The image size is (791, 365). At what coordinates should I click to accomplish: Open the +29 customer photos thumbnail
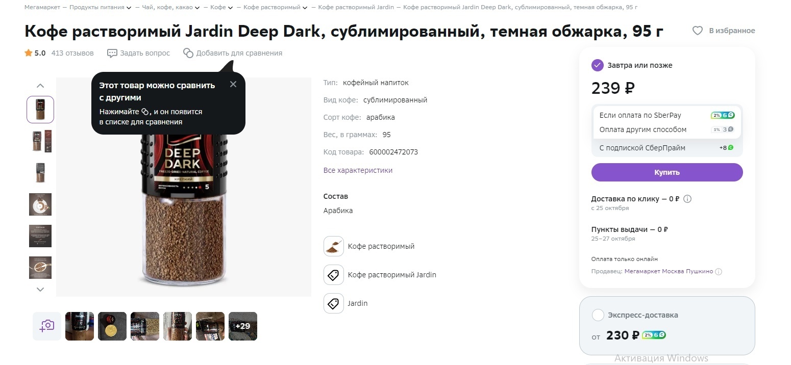[x=243, y=326]
